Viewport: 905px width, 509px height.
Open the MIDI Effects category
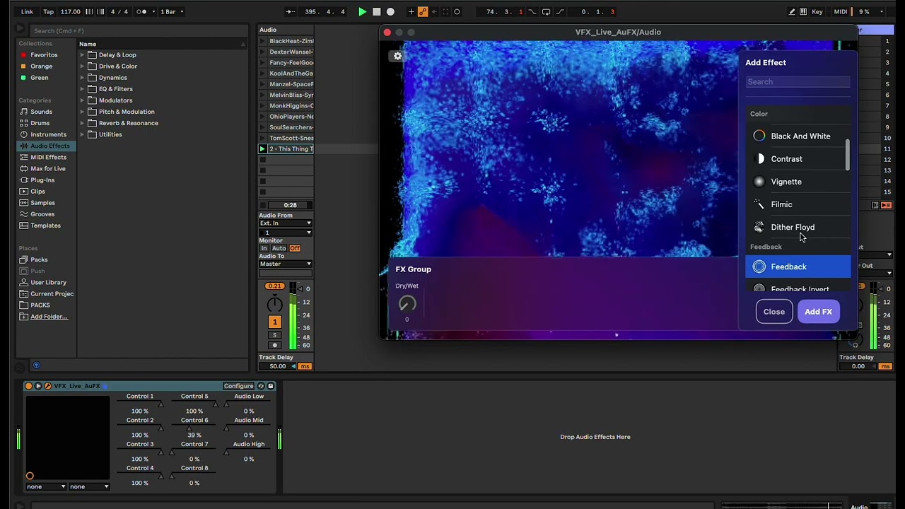pos(48,157)
